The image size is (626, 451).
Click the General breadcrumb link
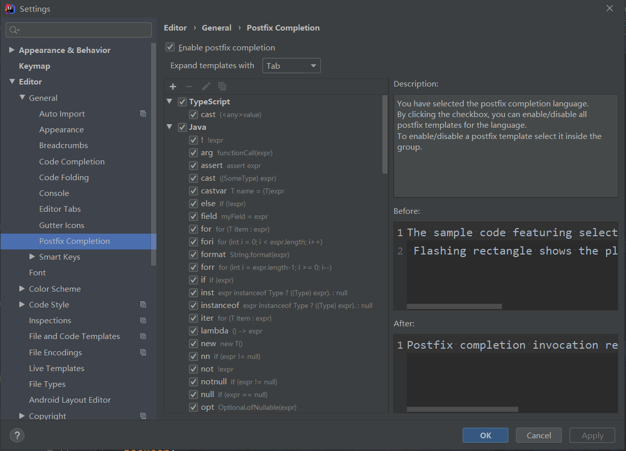pyautogui.click(x=217, y=28)
